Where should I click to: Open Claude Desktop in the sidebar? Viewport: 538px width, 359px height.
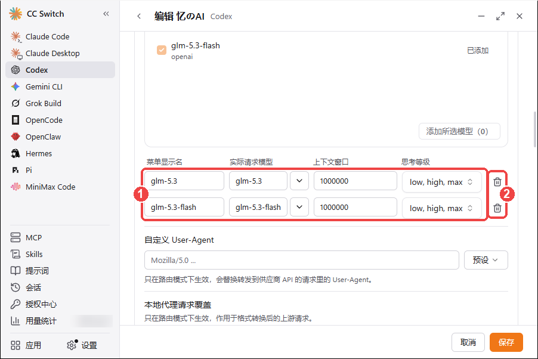[x=60, y=53]
